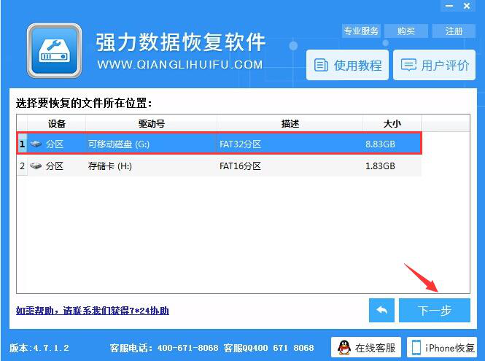Click the 描述 column header

point(290,124)
